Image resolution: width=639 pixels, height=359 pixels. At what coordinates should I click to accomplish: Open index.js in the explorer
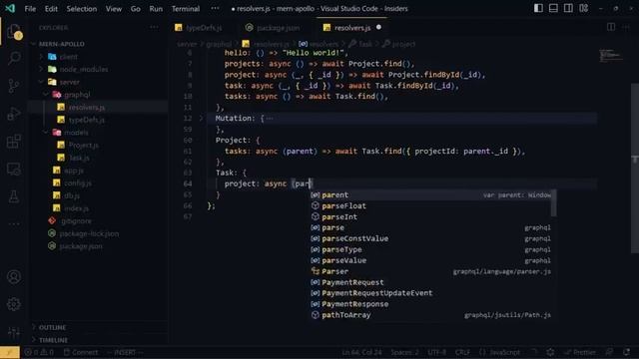tap(76, 208)
